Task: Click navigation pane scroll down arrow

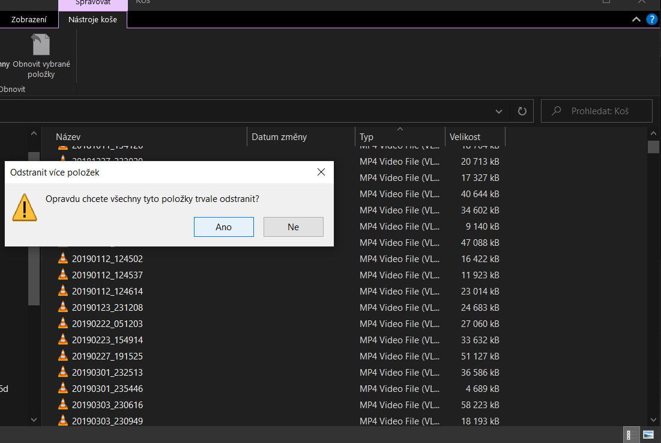Action: pyautogui.click(x=34, y=420)
